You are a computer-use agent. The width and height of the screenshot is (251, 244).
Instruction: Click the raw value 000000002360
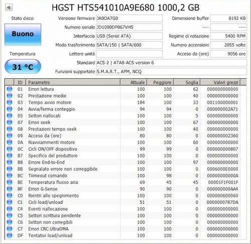coord(222,136)
